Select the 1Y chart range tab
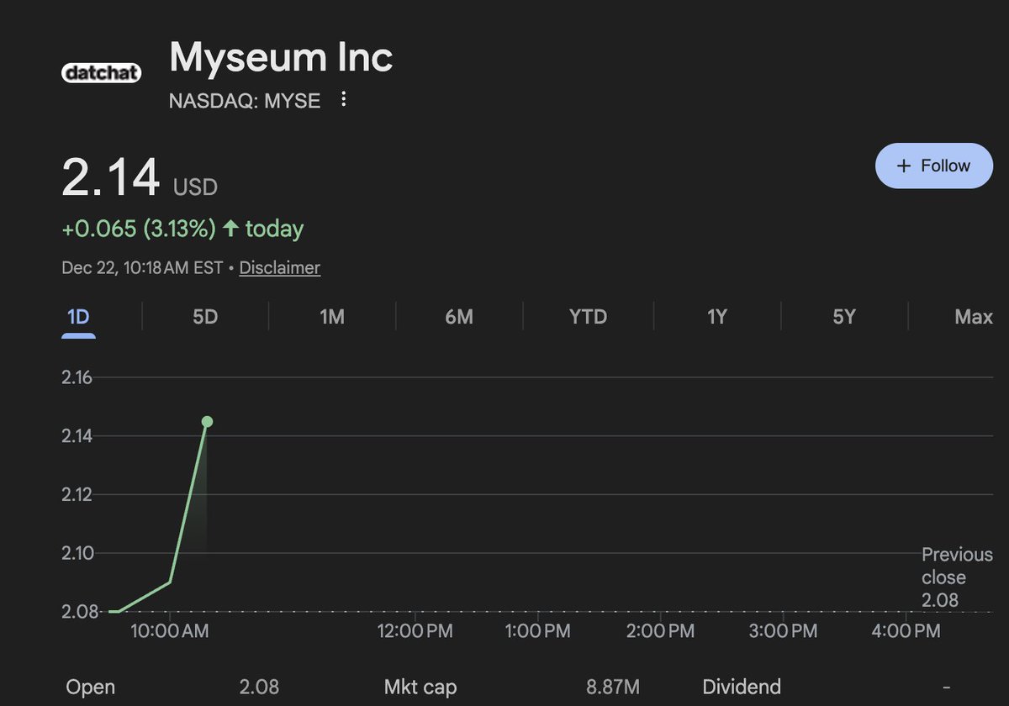1009x706 pixels. [716, 317]
